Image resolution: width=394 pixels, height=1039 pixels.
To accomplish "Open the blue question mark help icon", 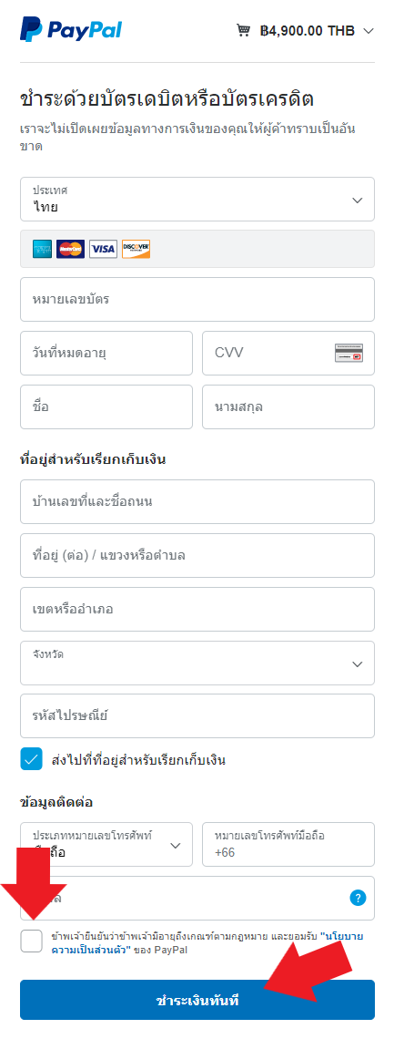I will coord(358,898).
